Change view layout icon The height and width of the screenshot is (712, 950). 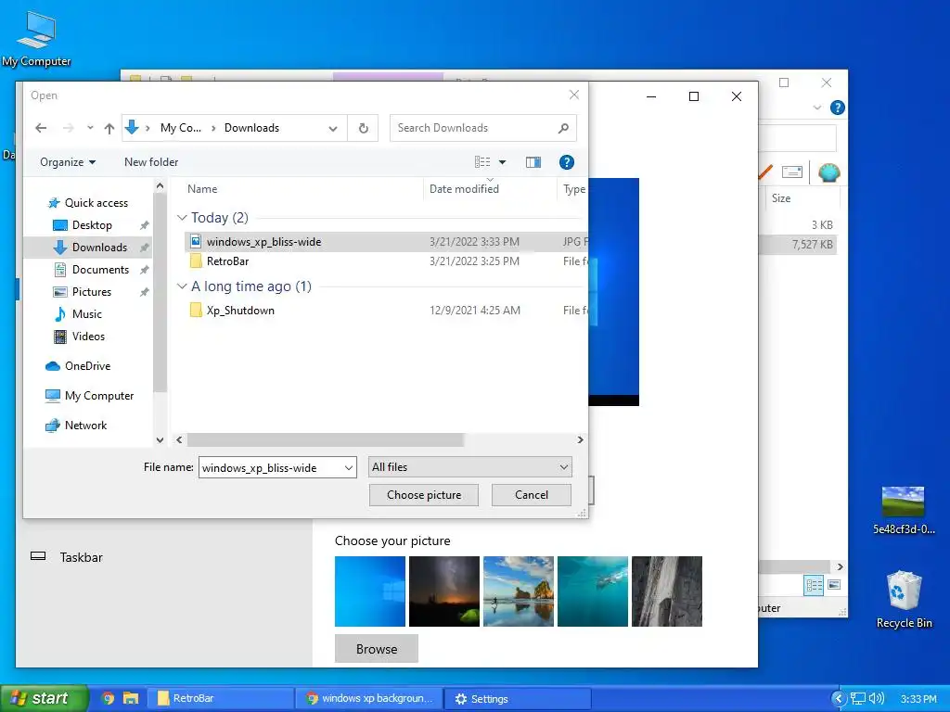click(x=482, y=162)
